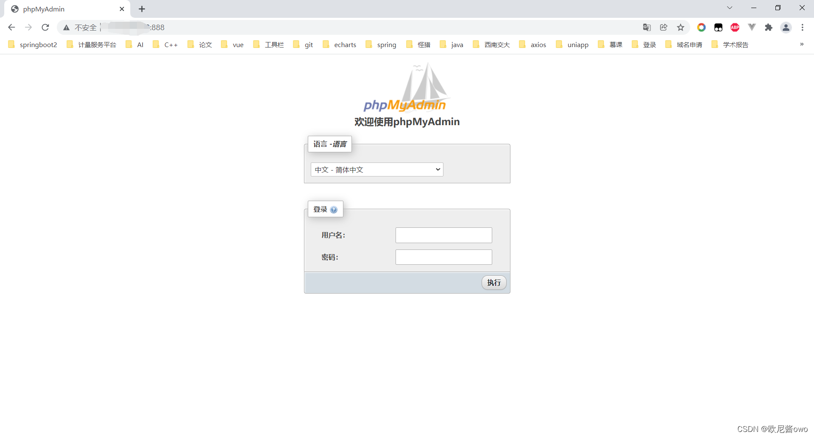
Task: Open the Google Translate page icon
Action: [647, 28]
